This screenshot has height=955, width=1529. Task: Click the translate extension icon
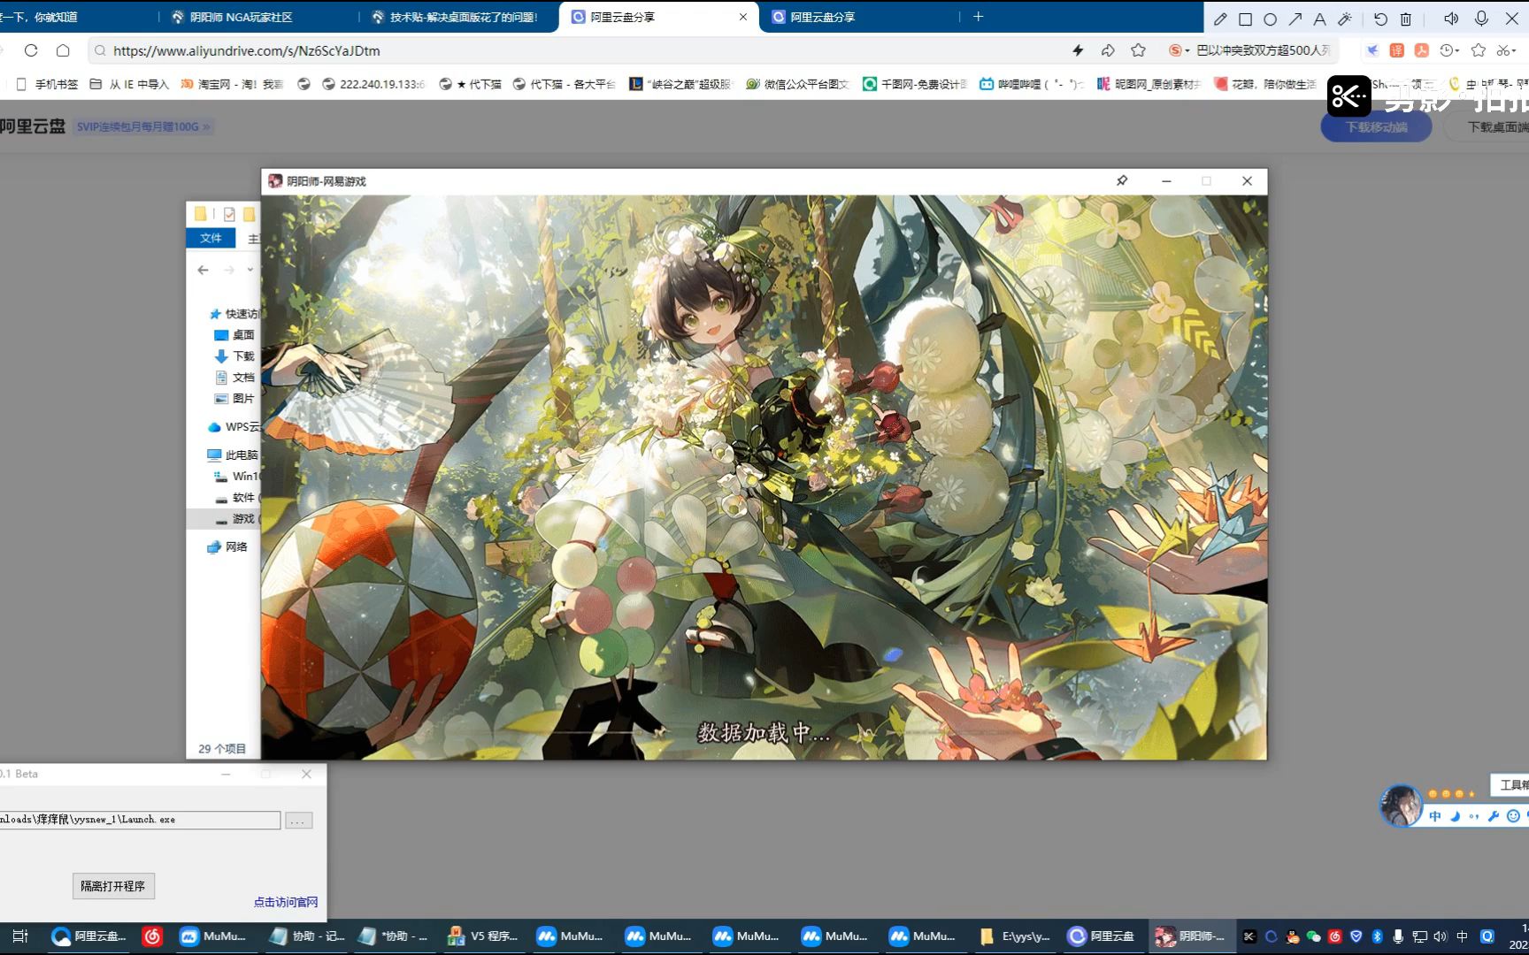coord(1396,50)
